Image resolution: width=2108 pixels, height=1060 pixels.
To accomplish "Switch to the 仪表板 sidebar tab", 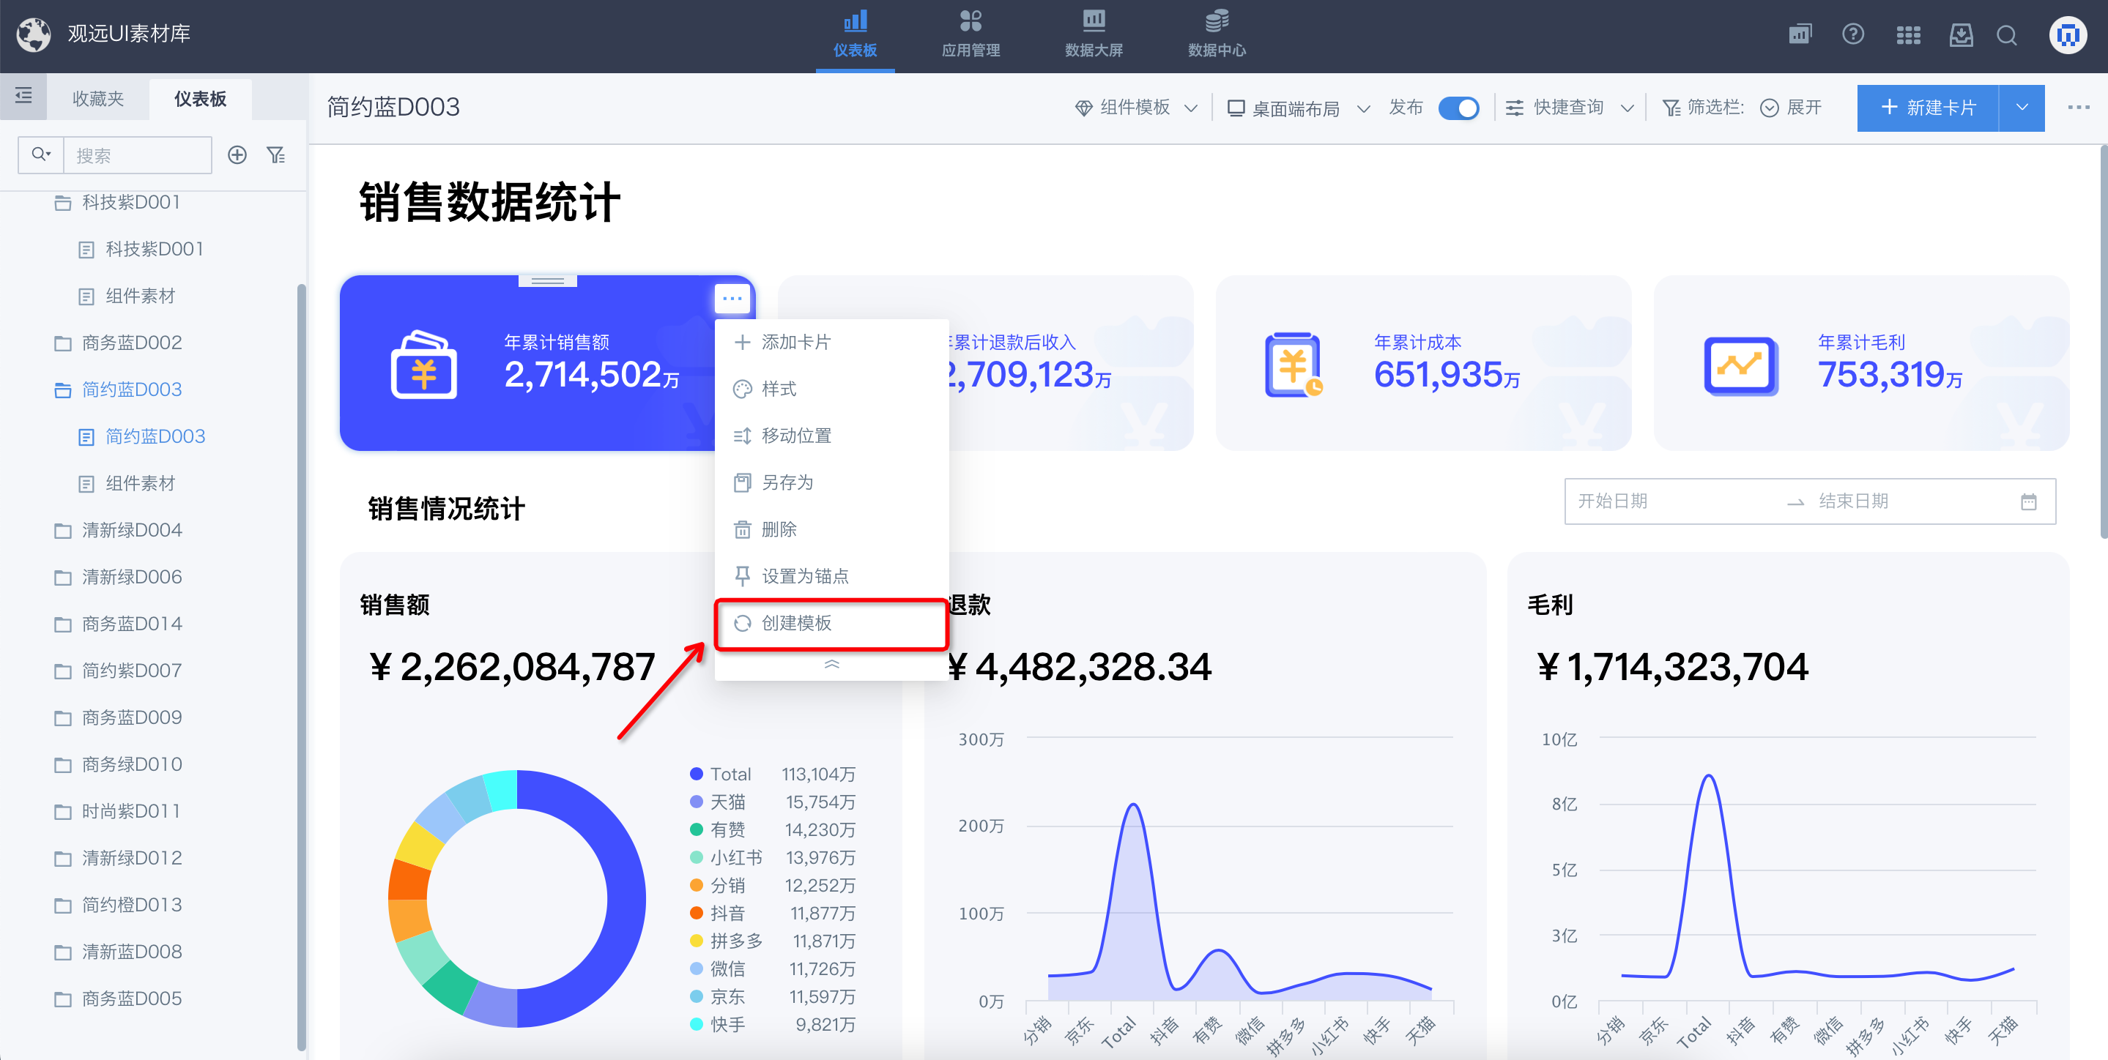I will pyautogui.click(x=201, y=99).
